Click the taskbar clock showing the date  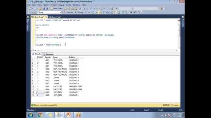(x=177, y=115)
